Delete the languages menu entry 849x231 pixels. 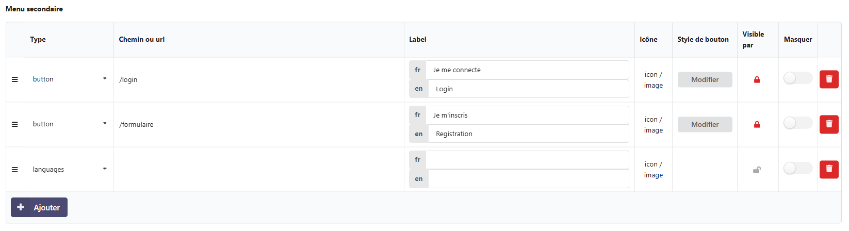(829, 169)
